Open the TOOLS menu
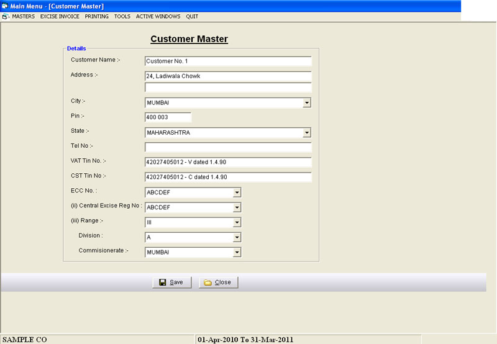 point(122,17)
